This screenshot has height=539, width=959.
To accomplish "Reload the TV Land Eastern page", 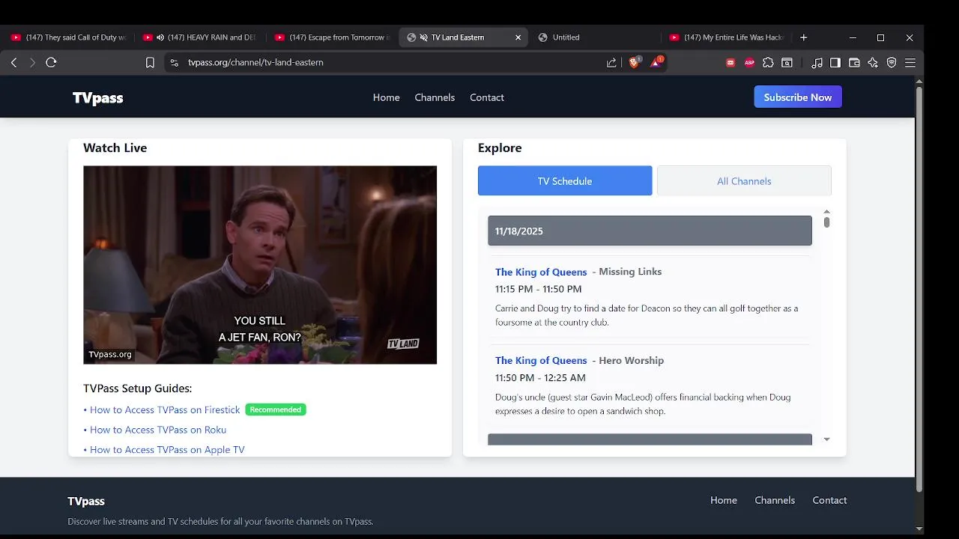I will (x=51, y=62).
